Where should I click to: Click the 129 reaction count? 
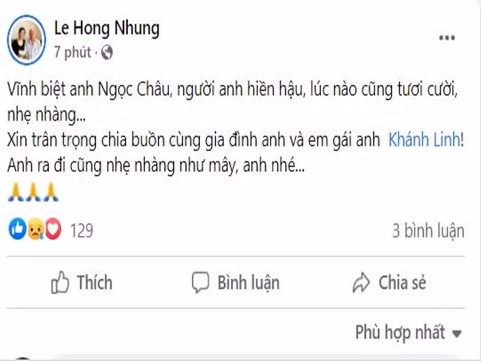tap(82, 229)
